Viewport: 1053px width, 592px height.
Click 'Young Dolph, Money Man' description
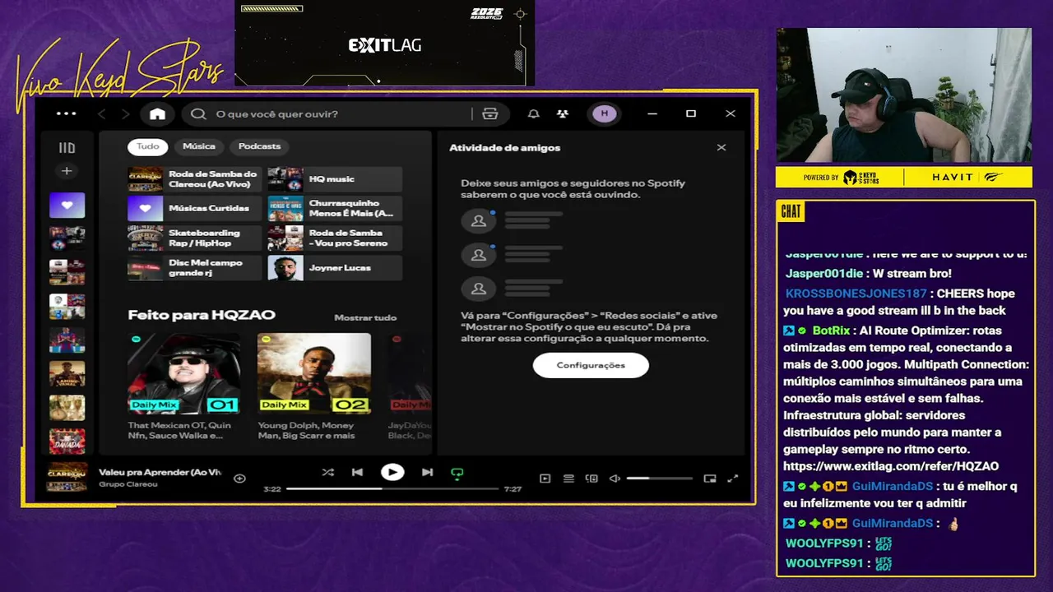(x=307, y=430)
